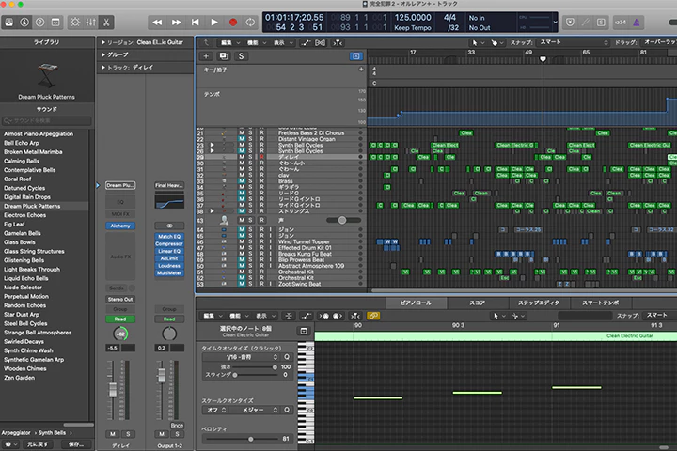Click the Stereo Out output slot
This screenshot has height=451, width=677.
coord(120,299)
